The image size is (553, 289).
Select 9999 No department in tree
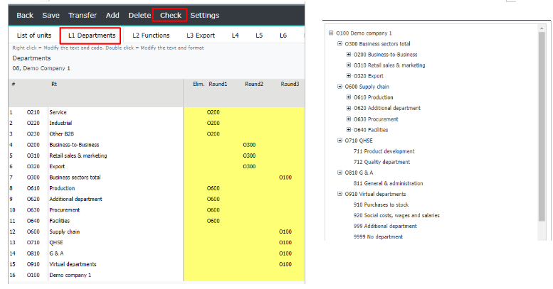click(378, 236)
